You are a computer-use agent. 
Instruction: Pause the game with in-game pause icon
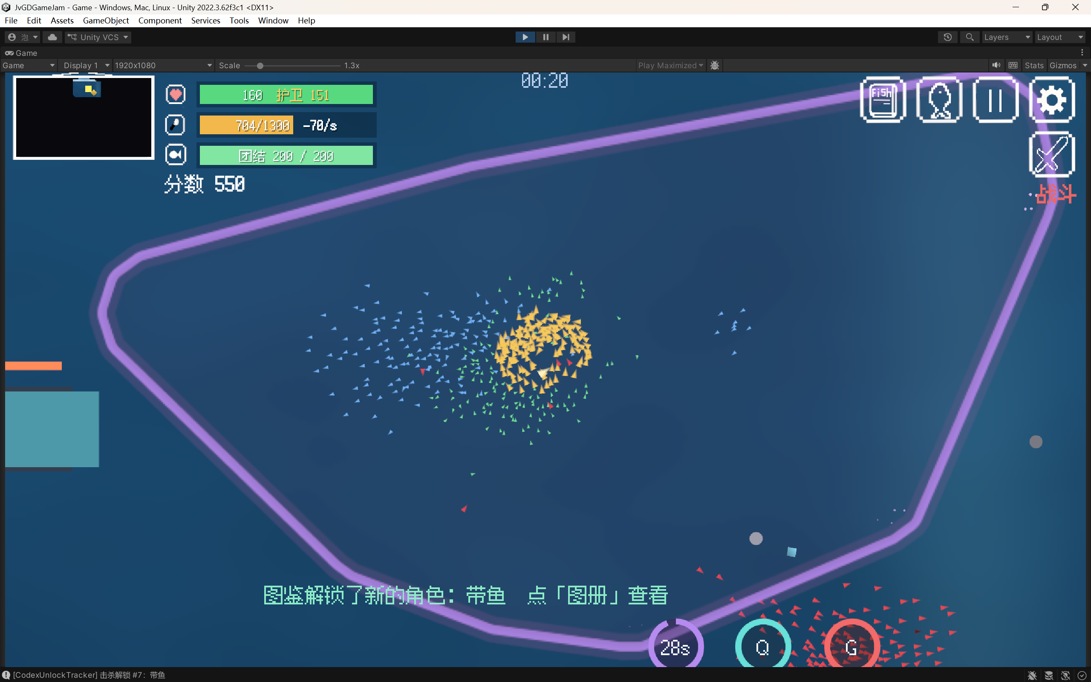[x=996, y=100]
